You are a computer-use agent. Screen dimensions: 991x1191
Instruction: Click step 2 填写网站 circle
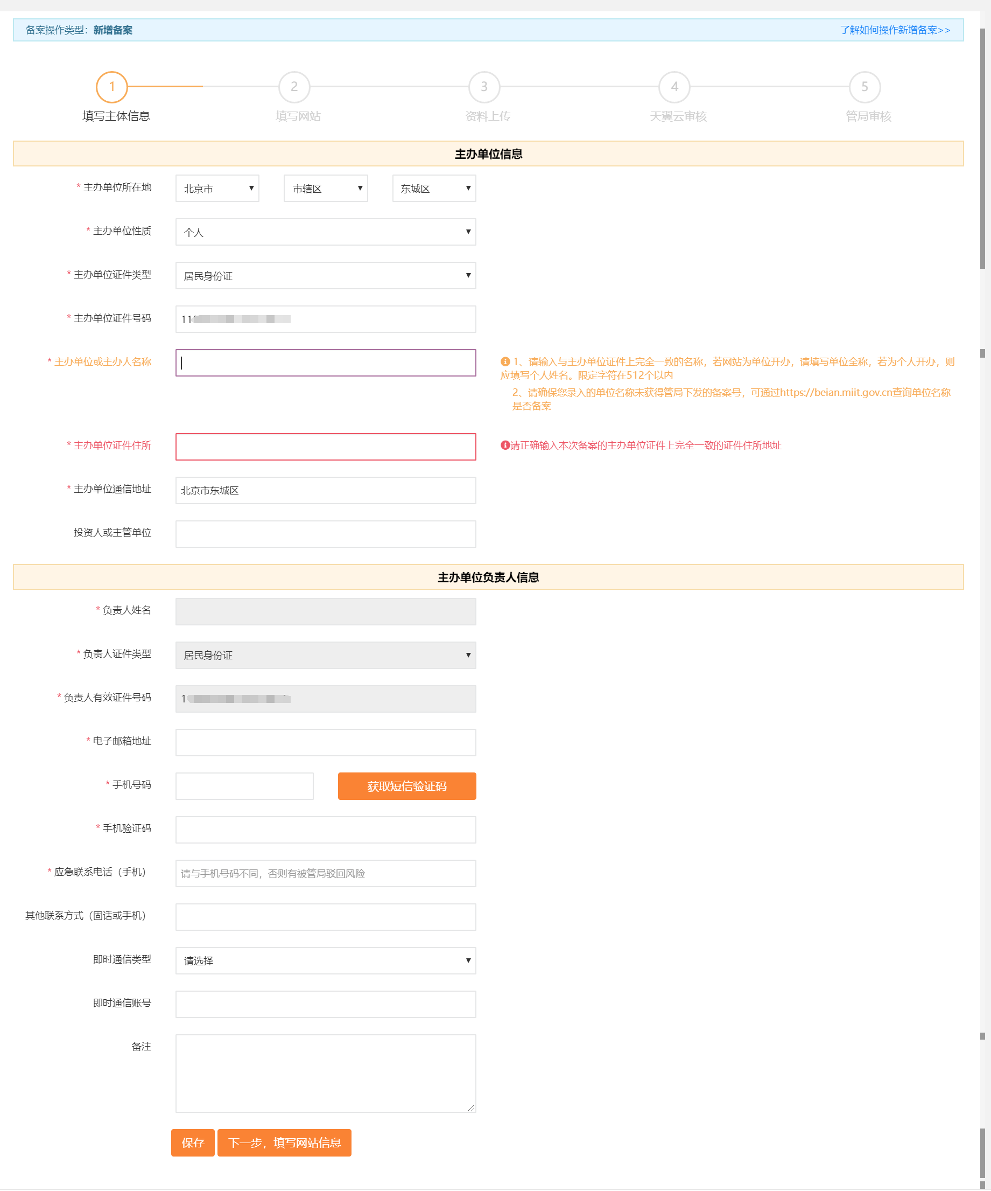pos(294,87)
